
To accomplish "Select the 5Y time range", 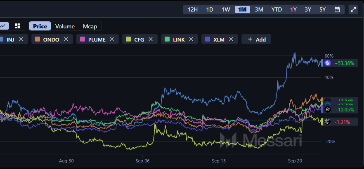I will click(x=322, y=9).
